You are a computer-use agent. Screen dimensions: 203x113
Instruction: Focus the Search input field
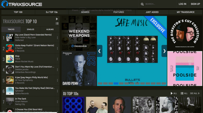pyautogui.click(x=160, y=4)
